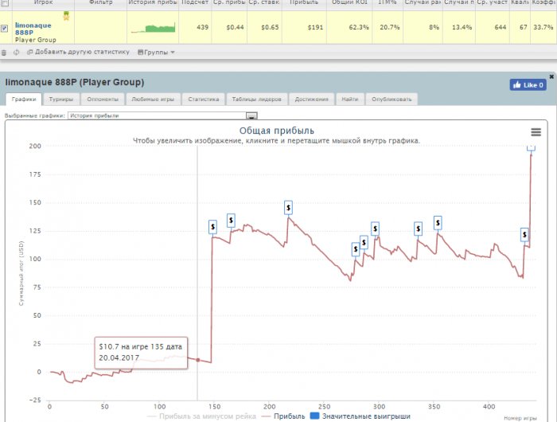The width and height of the screenshot is (557, 422).
Task: Open the Выбранные графики combo box
Action: pos(162,115)
